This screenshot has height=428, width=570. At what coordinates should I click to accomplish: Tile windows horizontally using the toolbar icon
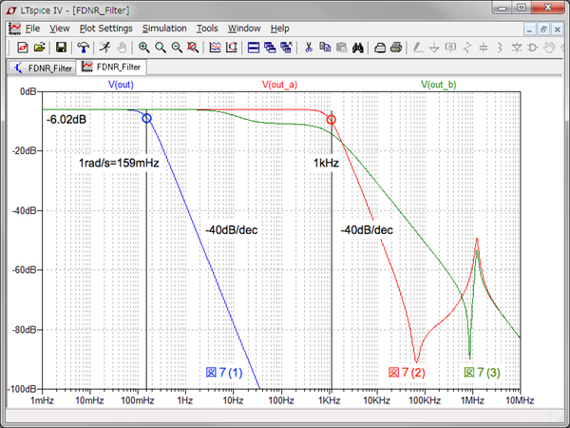pyautogui.click(x=254, y=47)
